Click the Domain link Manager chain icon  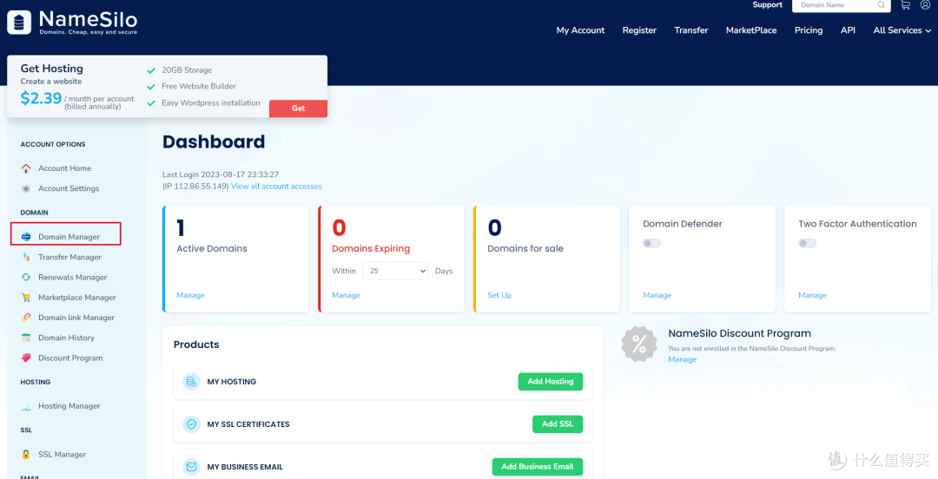pyautogui.click(x=26, y=318)
